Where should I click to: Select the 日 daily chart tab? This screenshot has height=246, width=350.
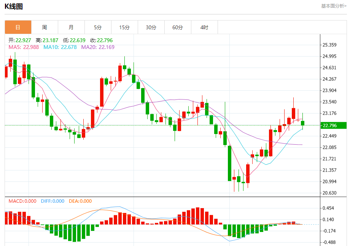18,27
